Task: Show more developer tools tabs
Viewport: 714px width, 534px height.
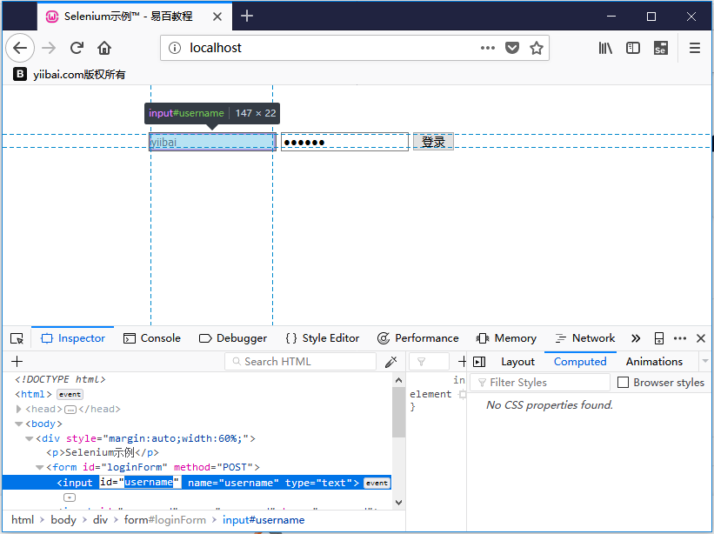Action: (636, 338)
